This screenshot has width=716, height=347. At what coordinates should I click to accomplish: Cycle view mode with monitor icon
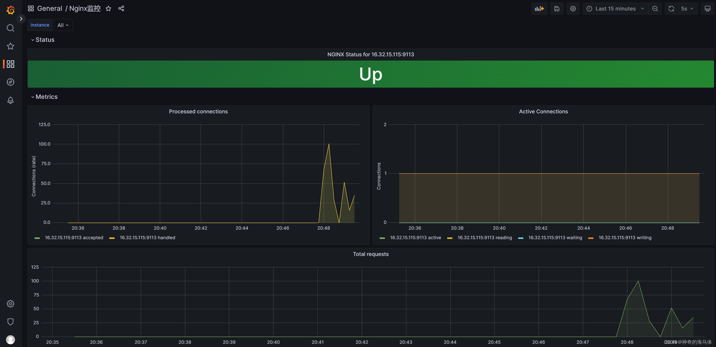[x=707, y=9]
